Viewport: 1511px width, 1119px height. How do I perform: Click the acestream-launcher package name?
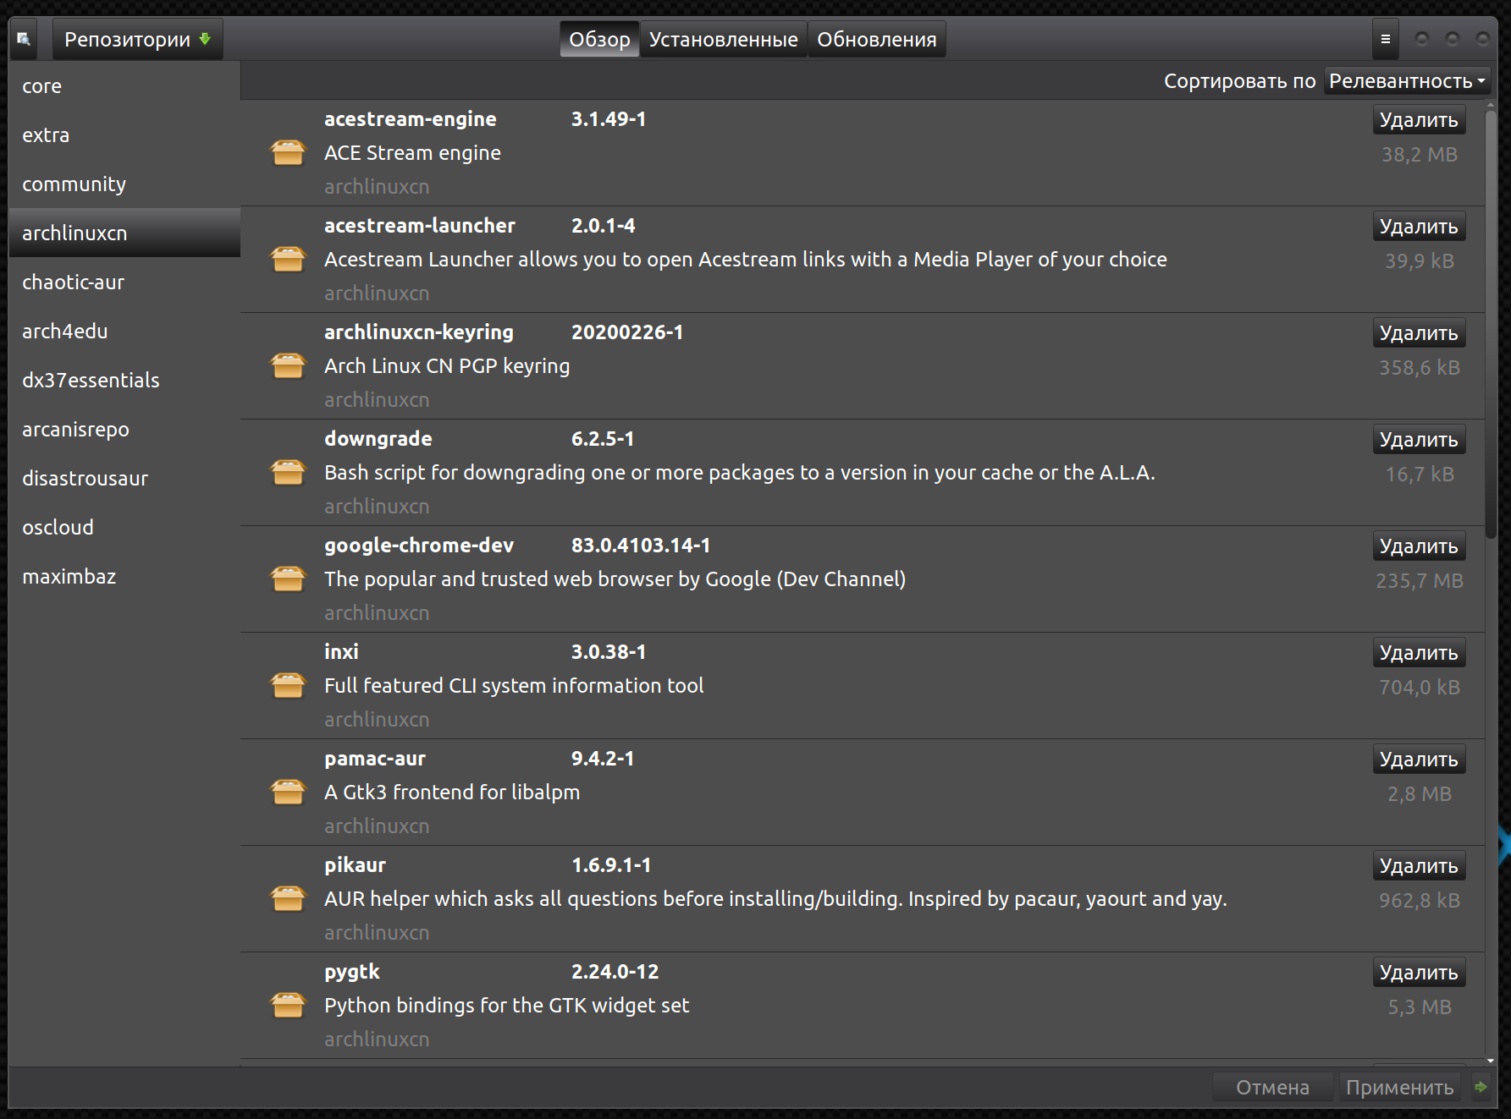[x=420, y=226]
